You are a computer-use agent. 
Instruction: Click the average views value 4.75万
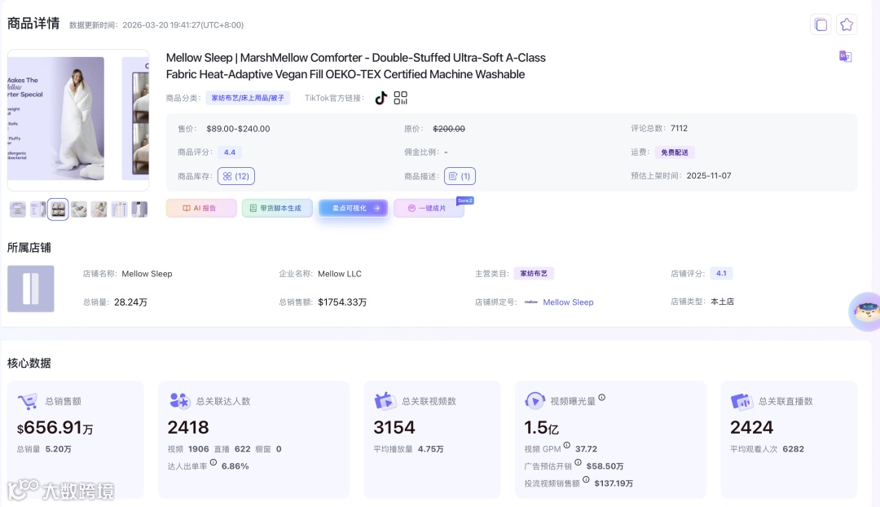click(x=430, y=449)
